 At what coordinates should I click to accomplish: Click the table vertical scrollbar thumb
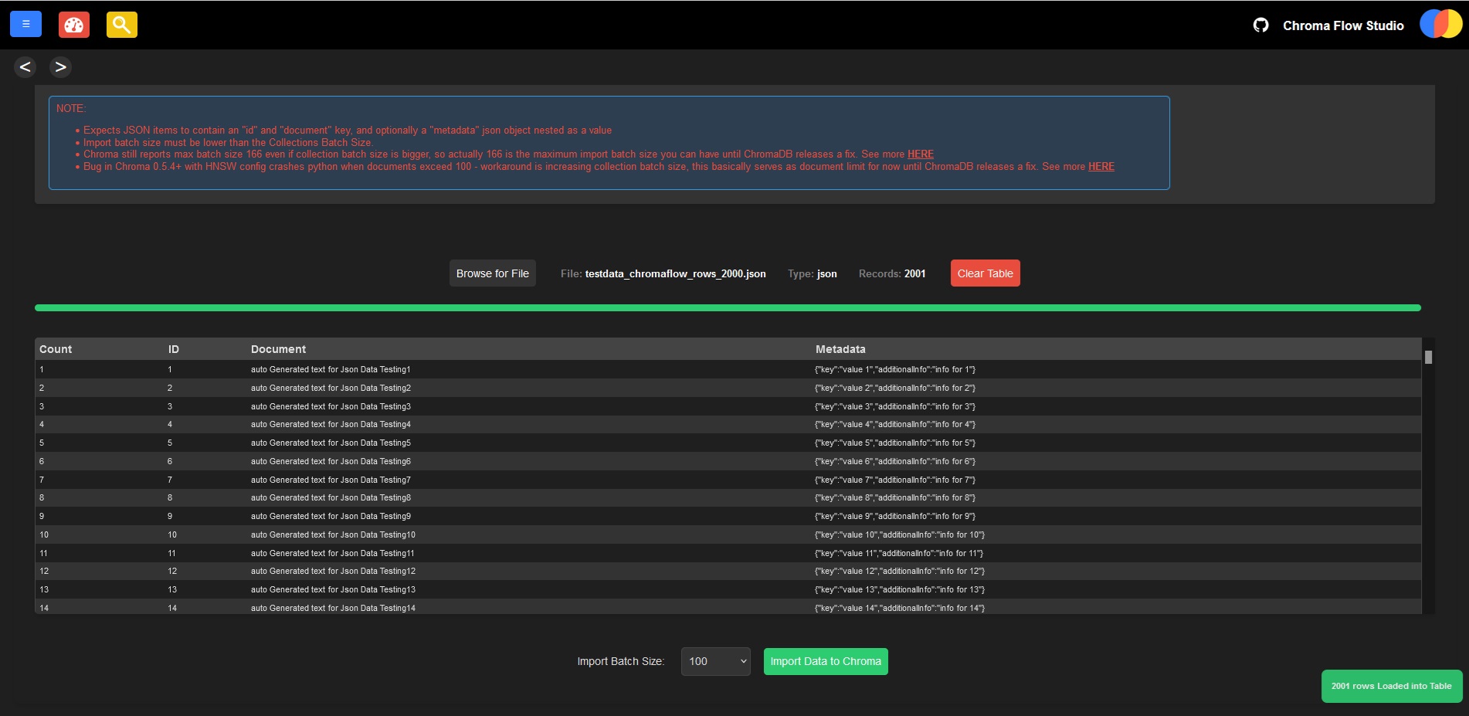tap(1428, 357)
